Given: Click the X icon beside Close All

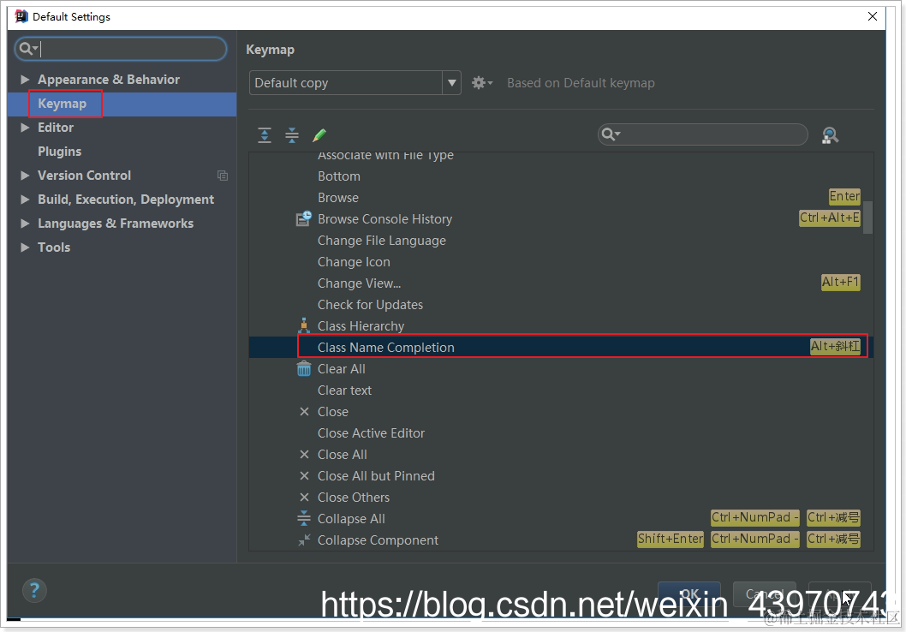Looking at the screenshot, I should tap(305, 455).
